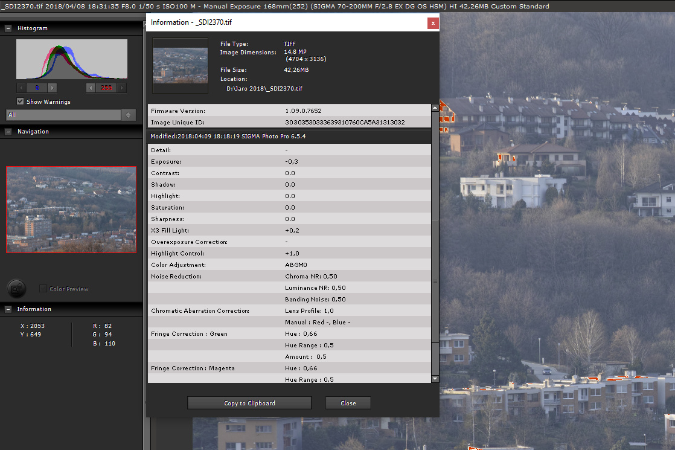675x450 pixels.
Task: Decrease the histogram shadow warning value arrow
Action: [x=22, y=88]
